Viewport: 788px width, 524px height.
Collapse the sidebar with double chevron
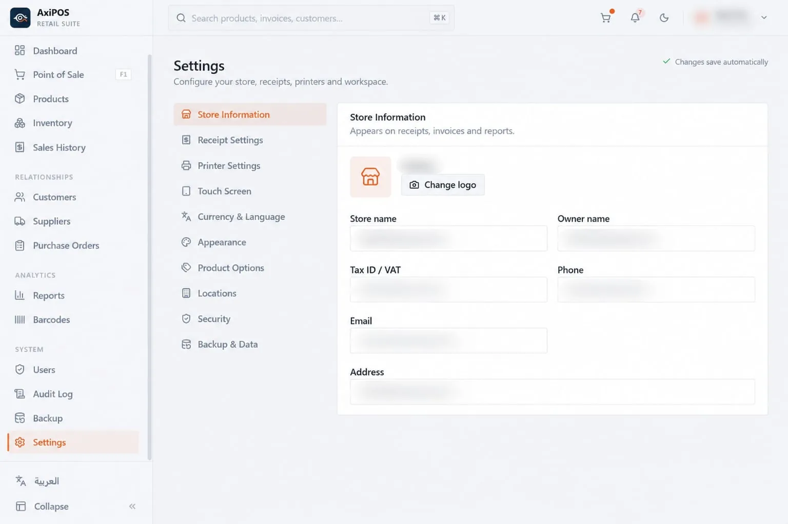132,506
